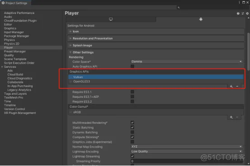Click the Streaming Priority value field

coord(187,162)
